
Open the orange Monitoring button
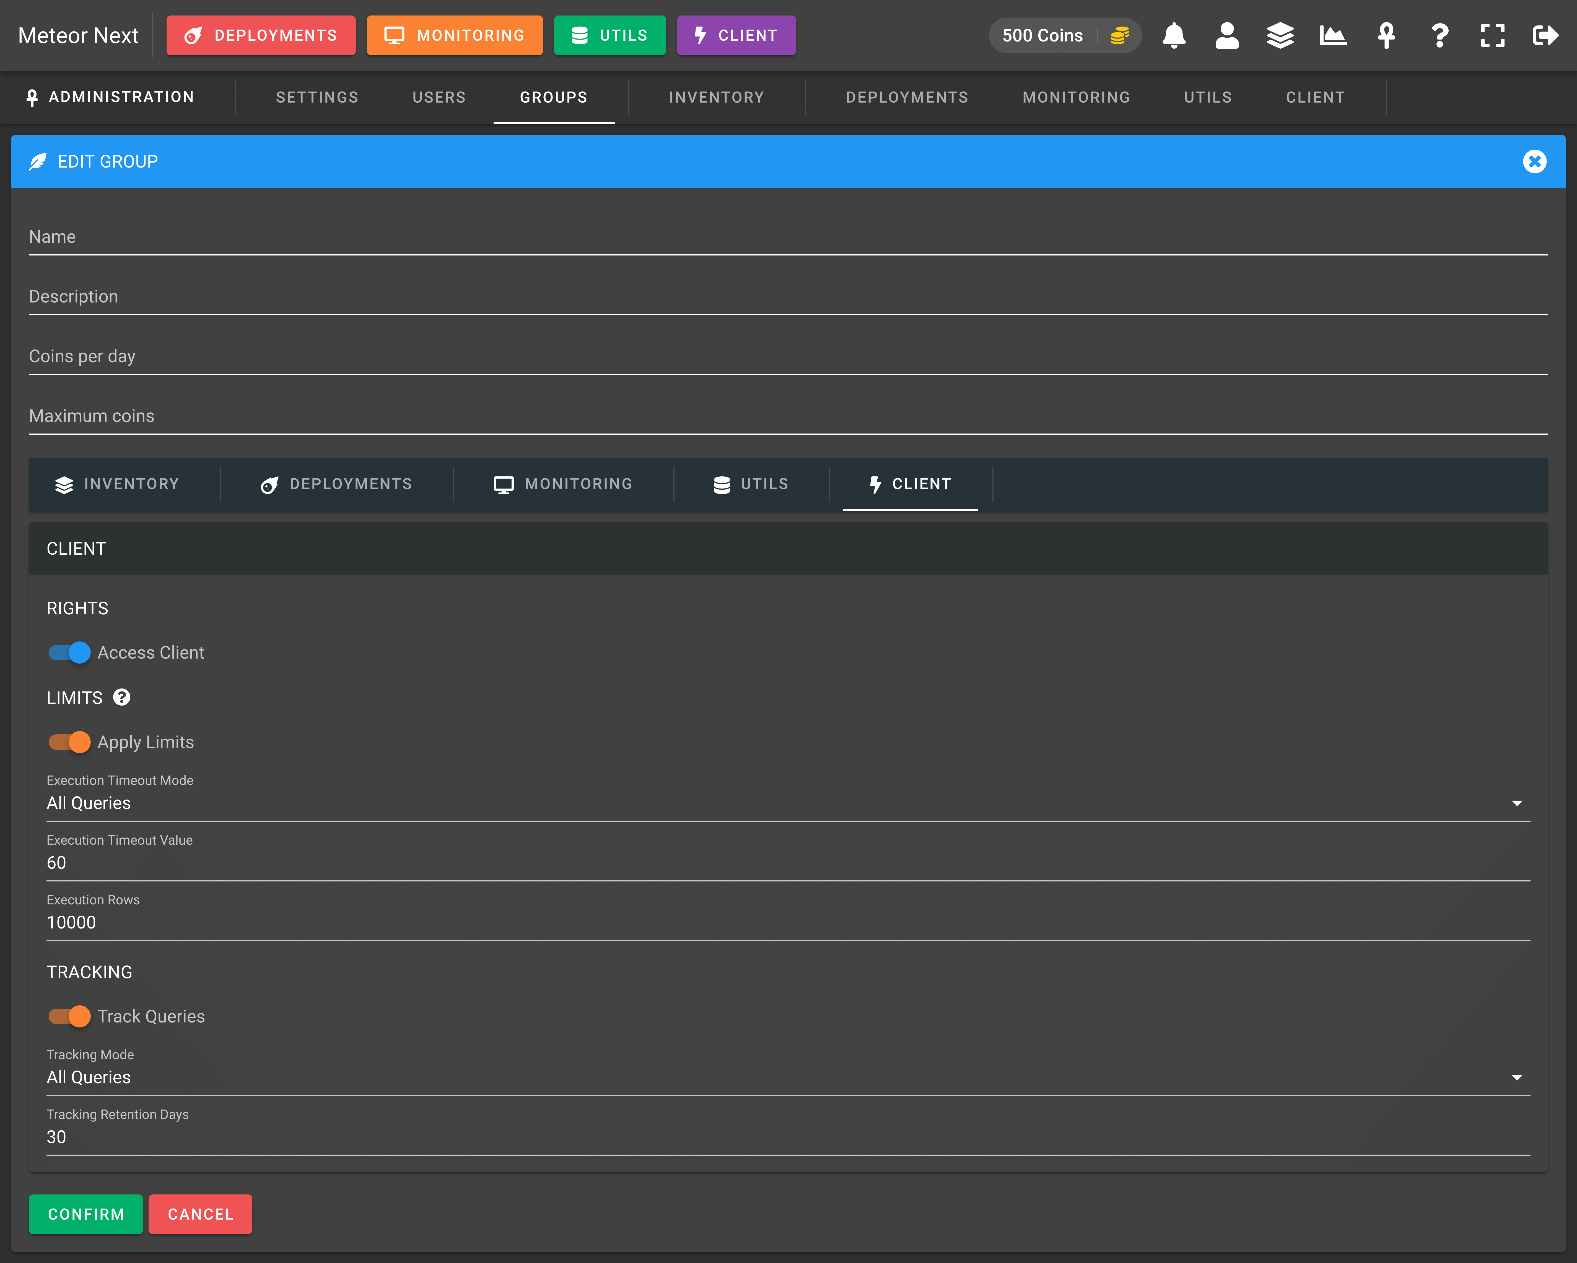coord(454,35)
